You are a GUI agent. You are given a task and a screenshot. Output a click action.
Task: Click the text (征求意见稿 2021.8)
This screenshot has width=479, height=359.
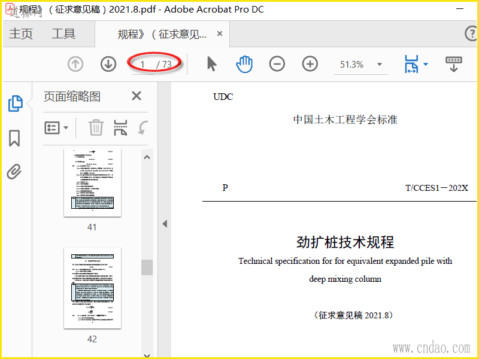pyautogui.click(x=353, y=315)
